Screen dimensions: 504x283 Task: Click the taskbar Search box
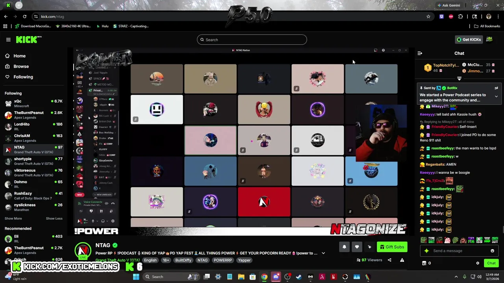point(171,277)
